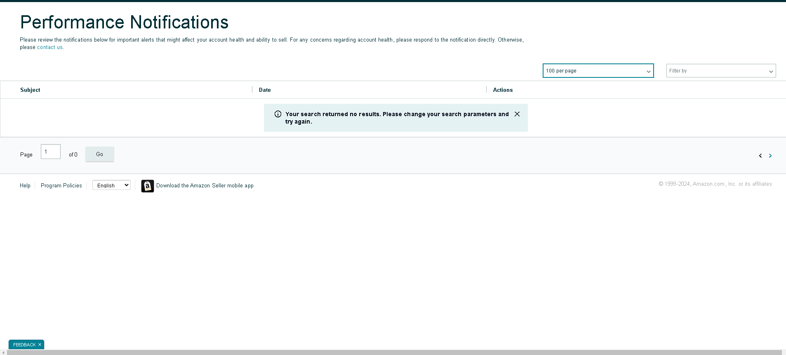Close the FEEDBACK tab

pos(40,345)
